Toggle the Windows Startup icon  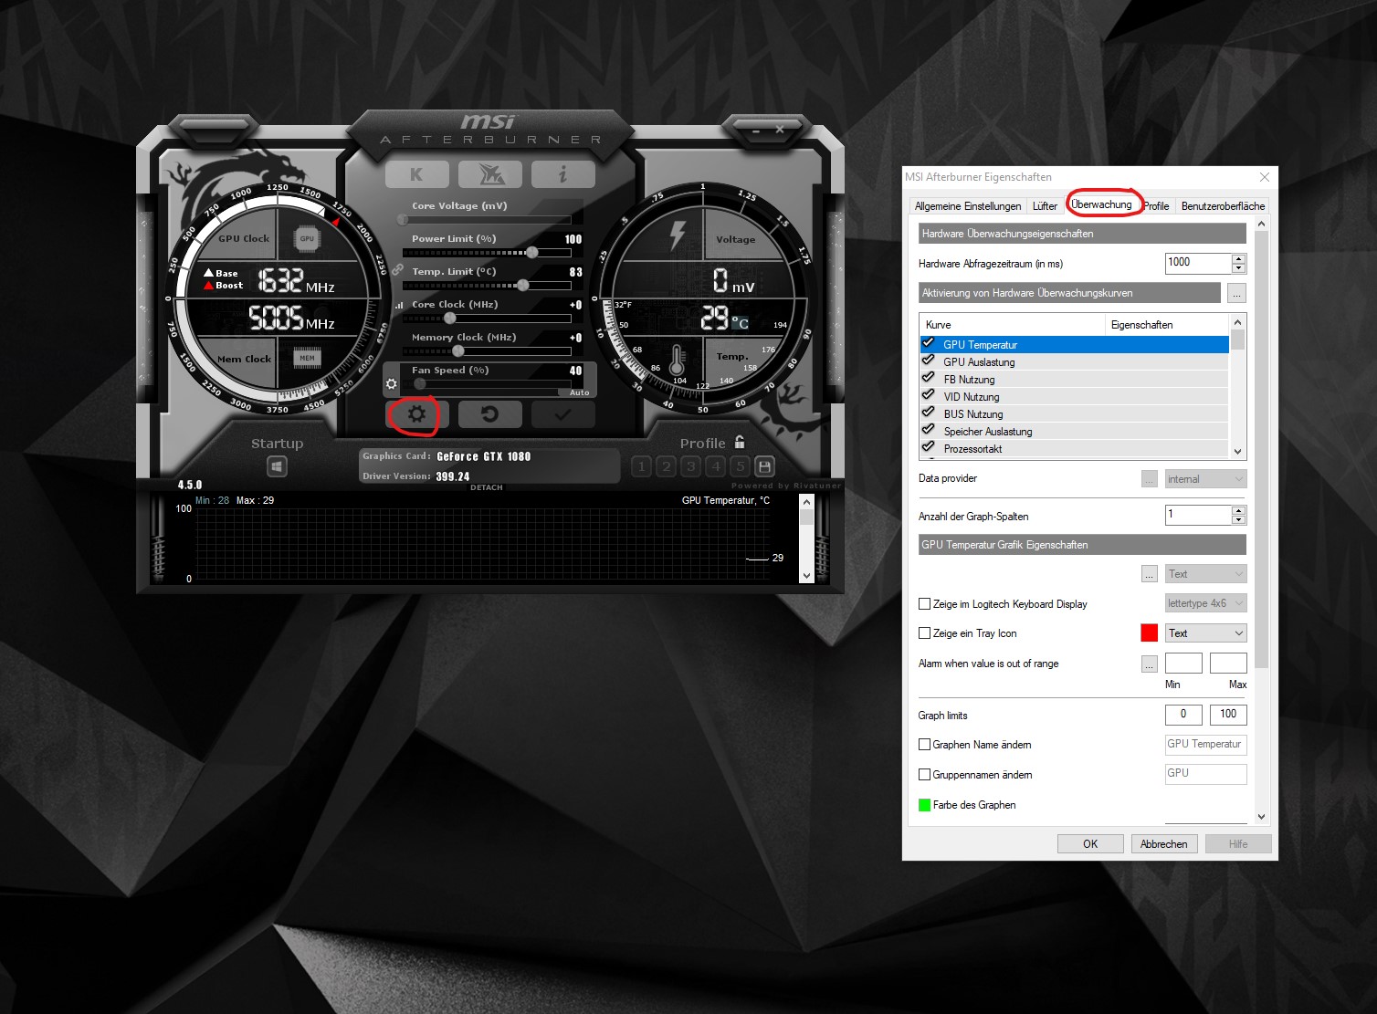point(277,466)
